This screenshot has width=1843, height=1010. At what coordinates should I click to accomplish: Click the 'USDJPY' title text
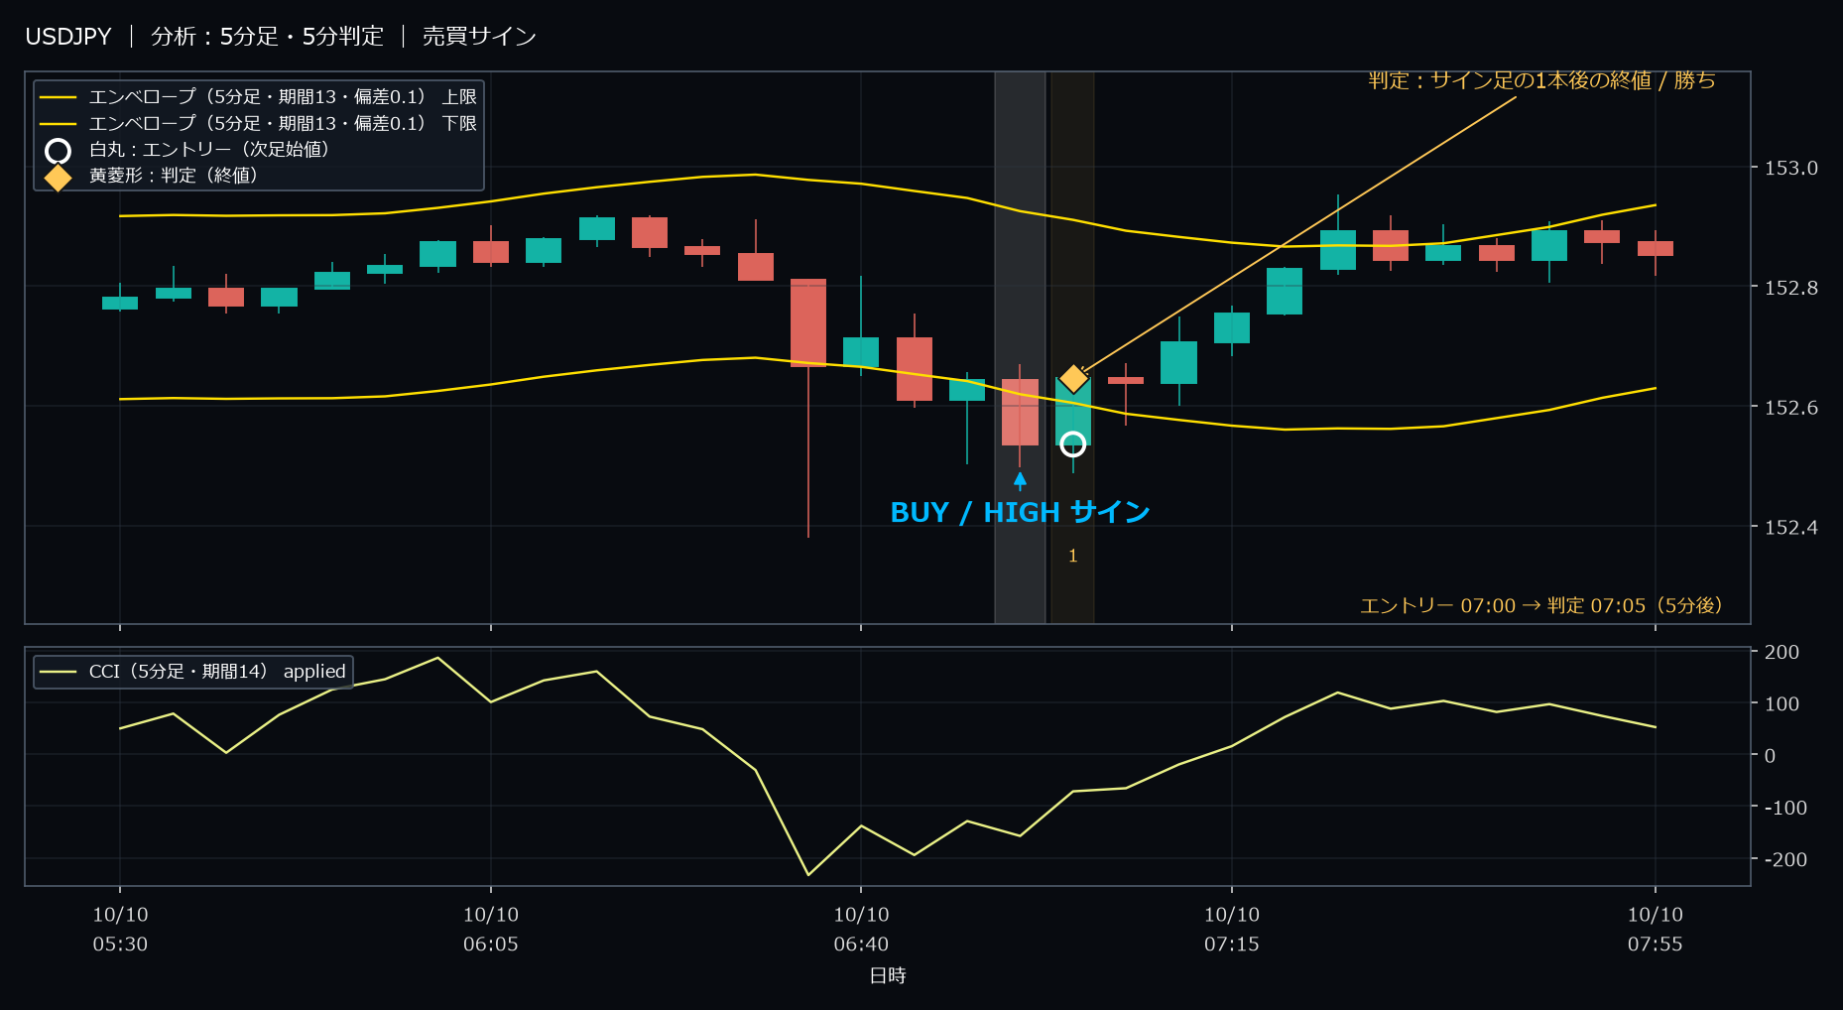pos(68,37)
